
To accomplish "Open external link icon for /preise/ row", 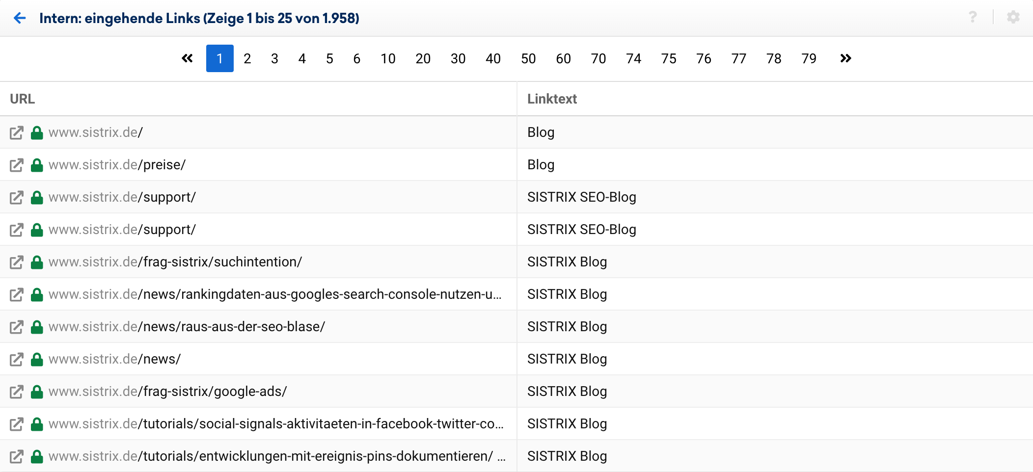I will point(17,165).
